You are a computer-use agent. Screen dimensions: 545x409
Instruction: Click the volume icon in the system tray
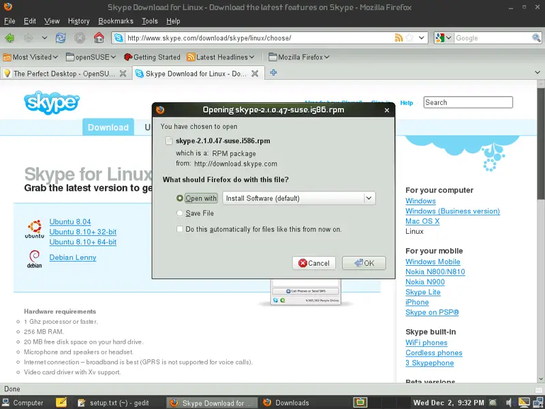tap(510, 403)
